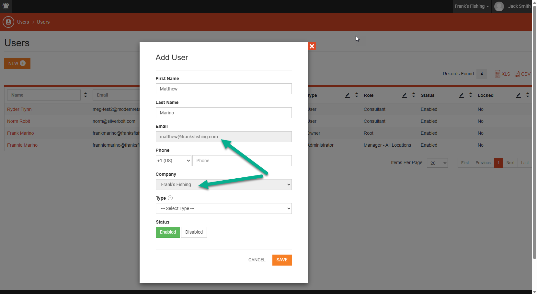Go to Last page
The height and width of the screenshot is (294, 537).
pyautogui.click(x=525, y=163)
